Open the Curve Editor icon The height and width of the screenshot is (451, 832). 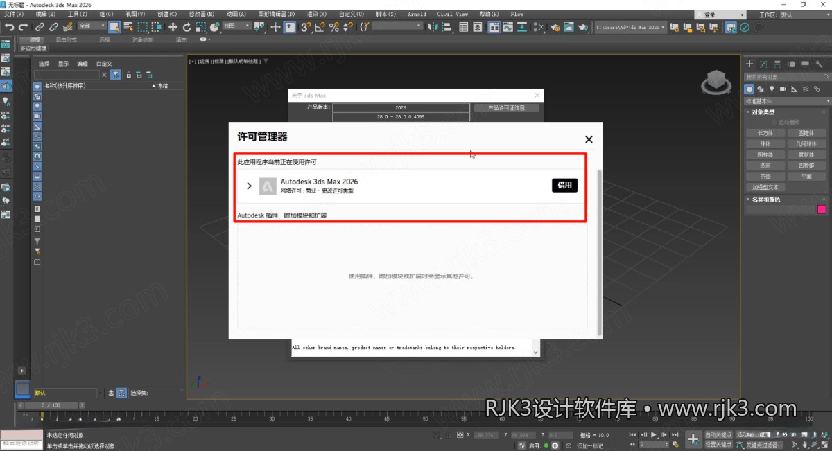click(507, 27)
